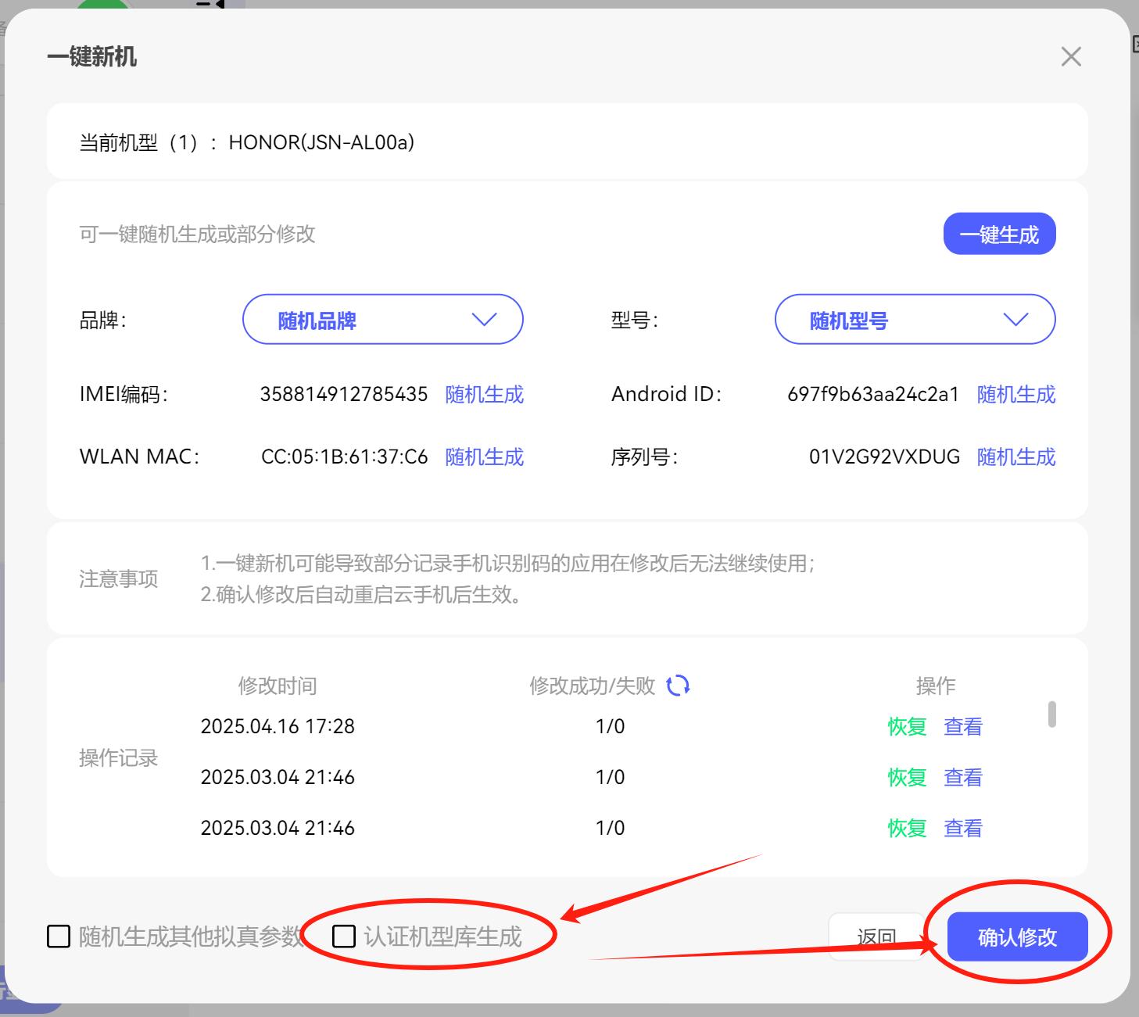
Task: Click the operation records scrollbar thumb
Action: 1052,714
